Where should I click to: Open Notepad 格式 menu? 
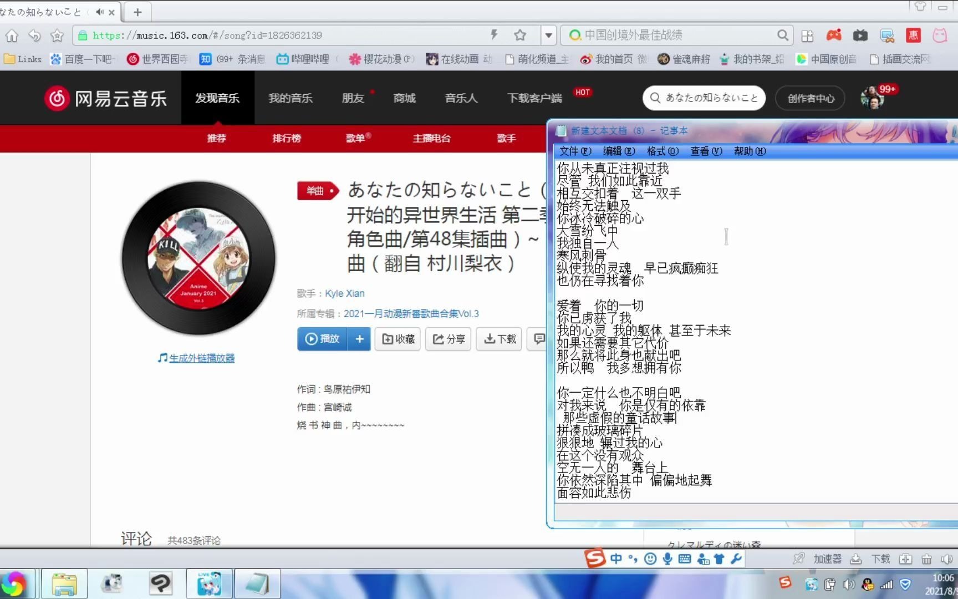[663, 151]
